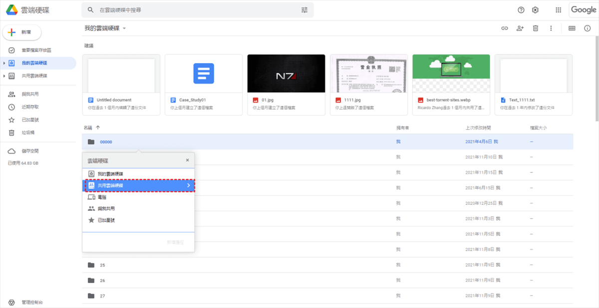Sort by 名稱 column header
The width and height of the screenshot is (599, 308).
point(88,128)
